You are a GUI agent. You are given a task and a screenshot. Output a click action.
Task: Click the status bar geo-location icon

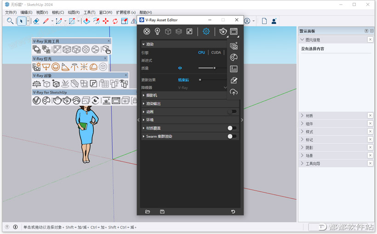pos(7,227)
